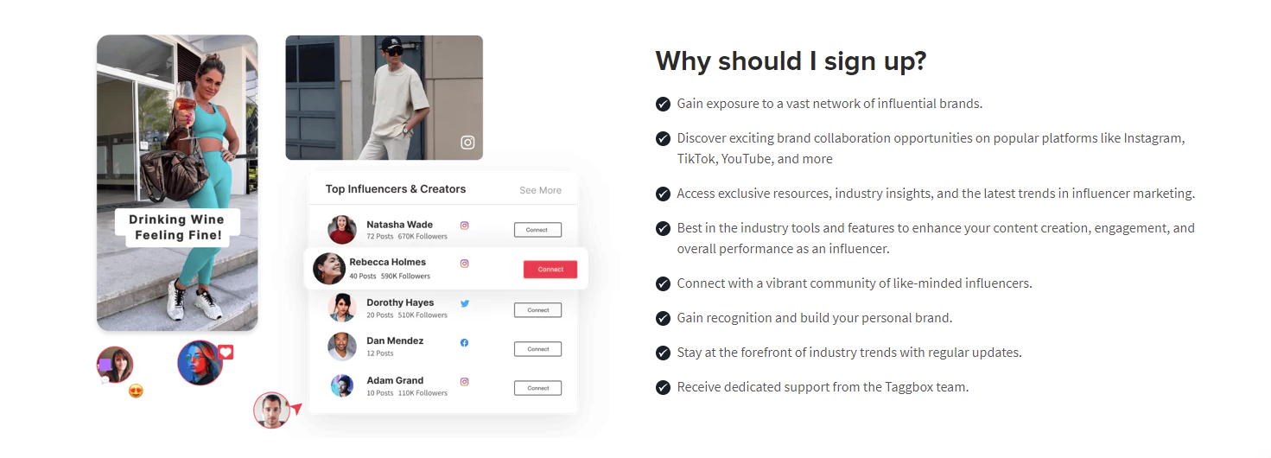The image size is (1271, 458).
Task: Connect with Rebecca Holmes using the red button
Action: 550,270
